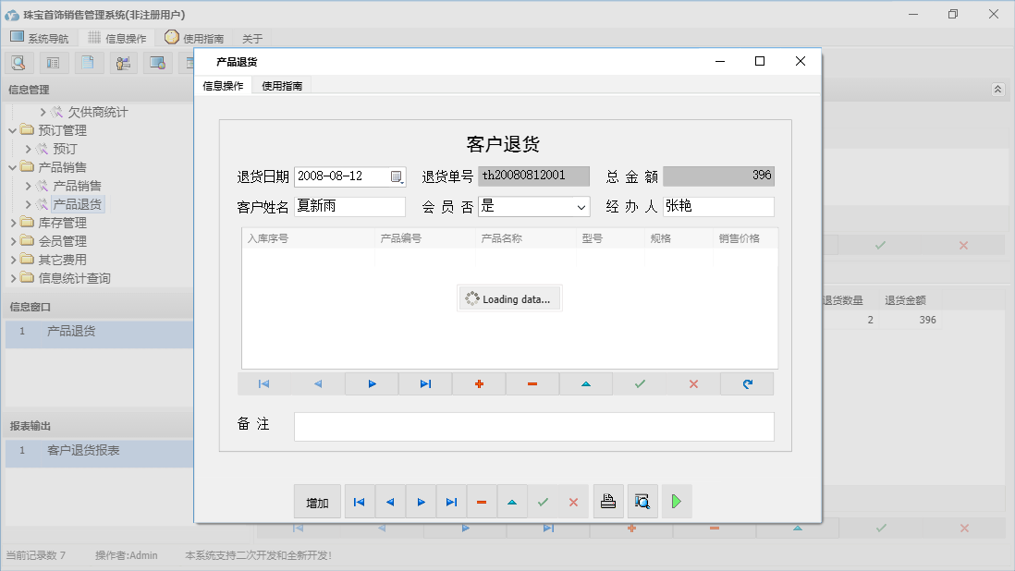1015x571 pixels.
Task: Open the new document toolbar icon
Action: click(88, 62)
